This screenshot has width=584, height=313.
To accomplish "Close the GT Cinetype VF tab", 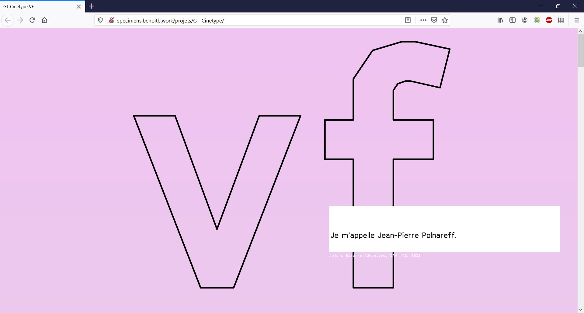I will click(79, 6).
